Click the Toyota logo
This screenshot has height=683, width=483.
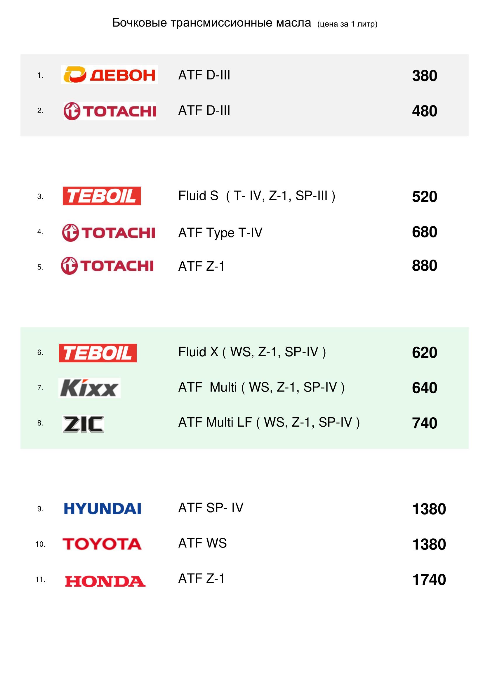tap(102, 544)
